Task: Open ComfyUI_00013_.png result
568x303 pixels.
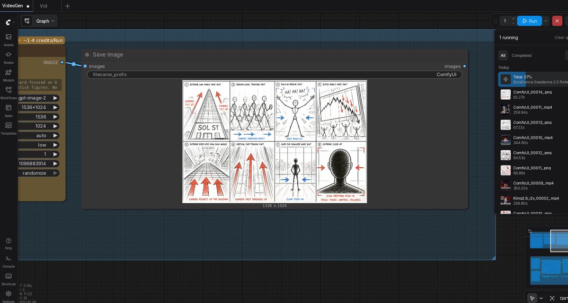Action: pos(533,125)
